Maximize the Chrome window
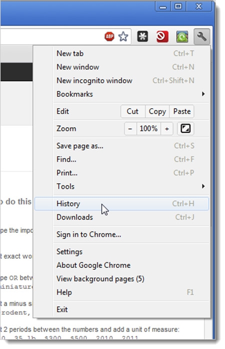225x349 pixels. point(178,7)
